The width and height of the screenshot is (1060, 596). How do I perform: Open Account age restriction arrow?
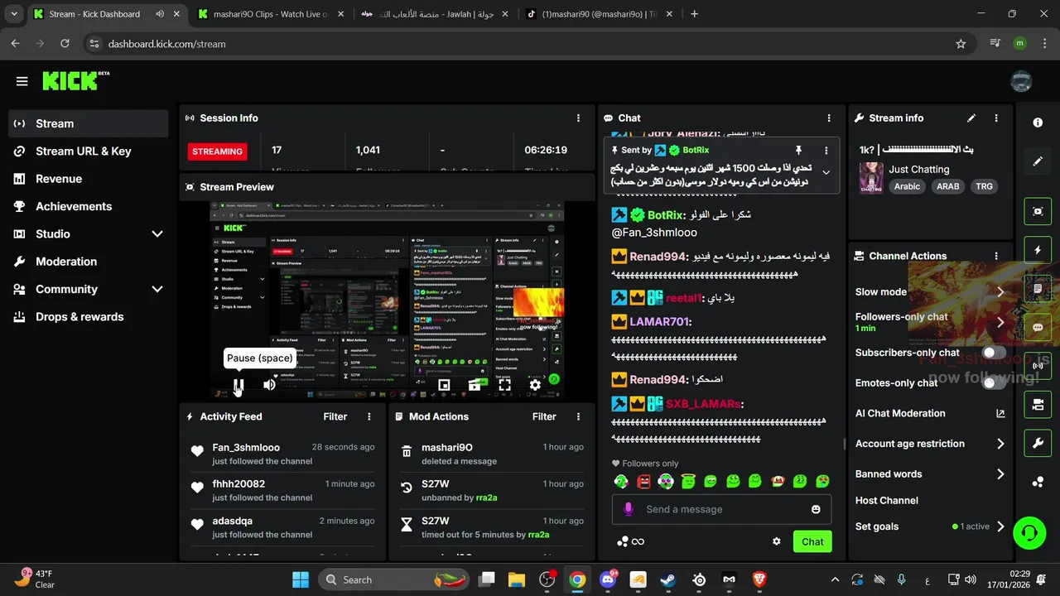coord(1000,444)
